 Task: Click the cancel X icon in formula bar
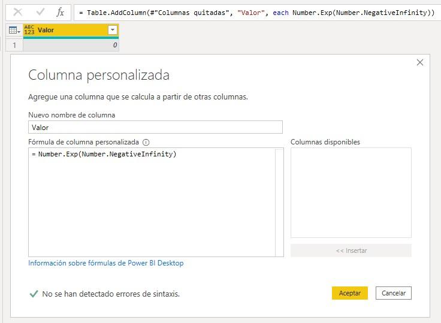point(18,12)
